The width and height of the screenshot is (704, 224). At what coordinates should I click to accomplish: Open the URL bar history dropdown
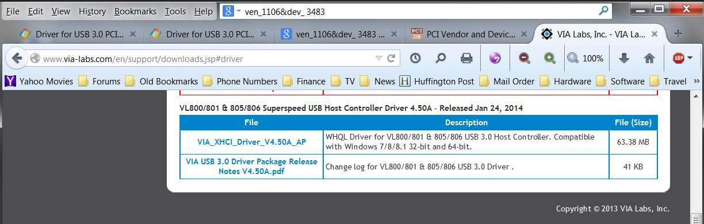click(378, 58)
